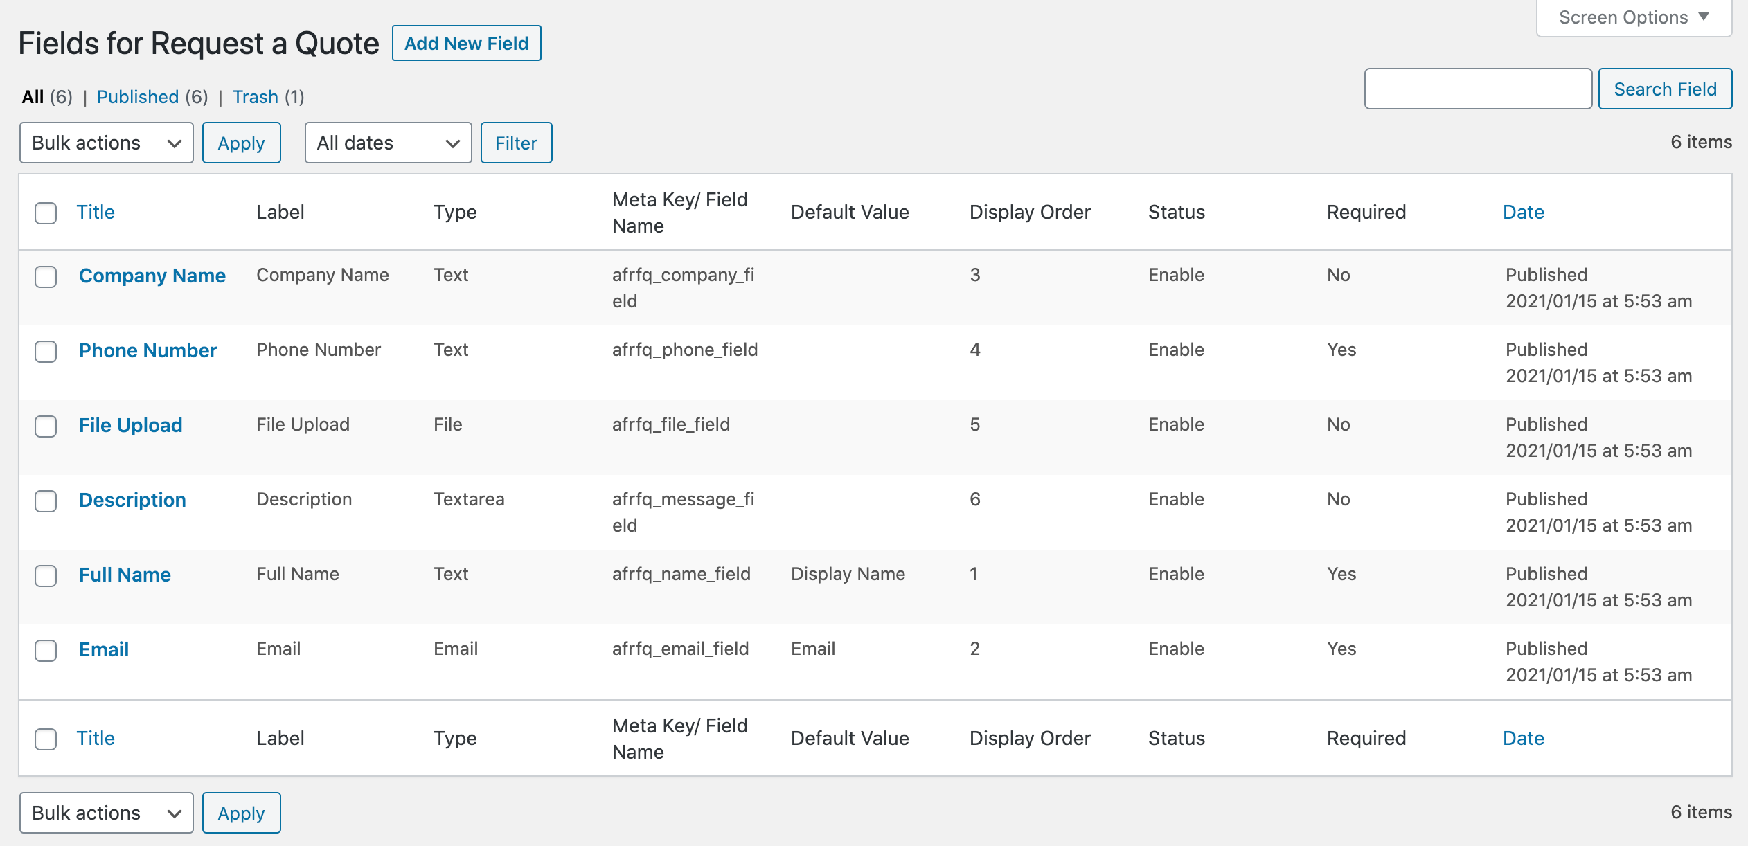
Task: Click the Search Field button
Action: 1665,89
